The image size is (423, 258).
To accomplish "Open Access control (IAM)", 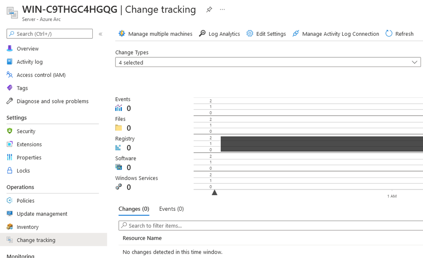I will pos(41,75).
